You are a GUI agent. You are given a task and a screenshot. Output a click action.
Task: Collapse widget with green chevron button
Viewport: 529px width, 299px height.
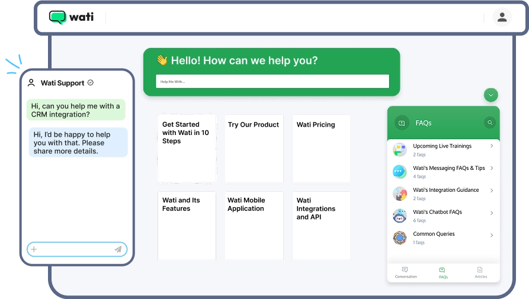pos(491,95)
